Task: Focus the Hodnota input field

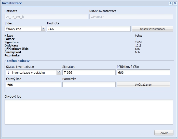Action: tap(89, 29)
